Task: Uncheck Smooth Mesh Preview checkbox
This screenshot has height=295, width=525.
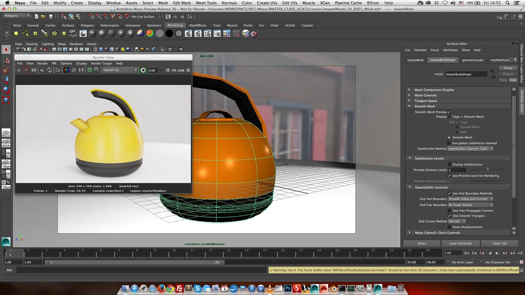Action: coord(449,112)
